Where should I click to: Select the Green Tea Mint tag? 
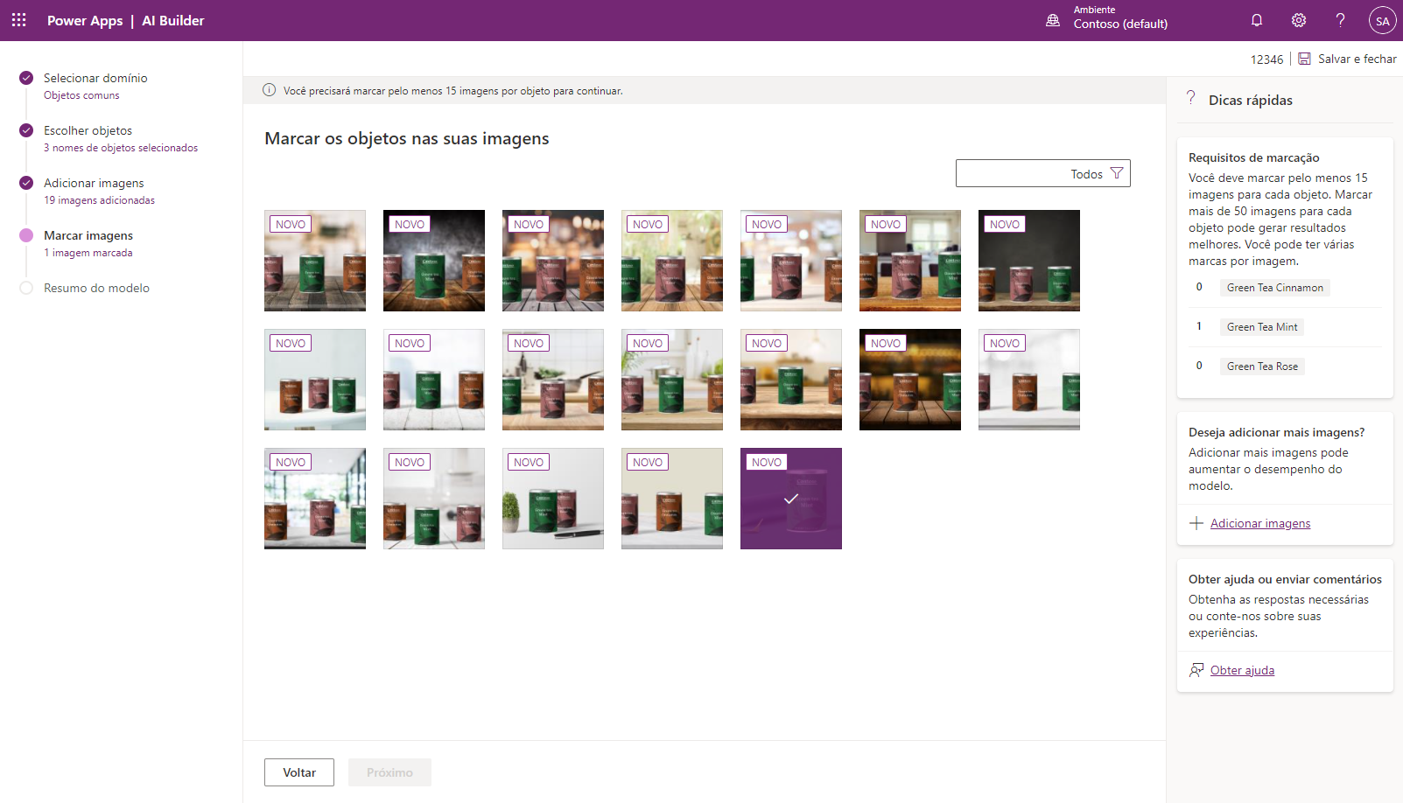[1262, 327]
